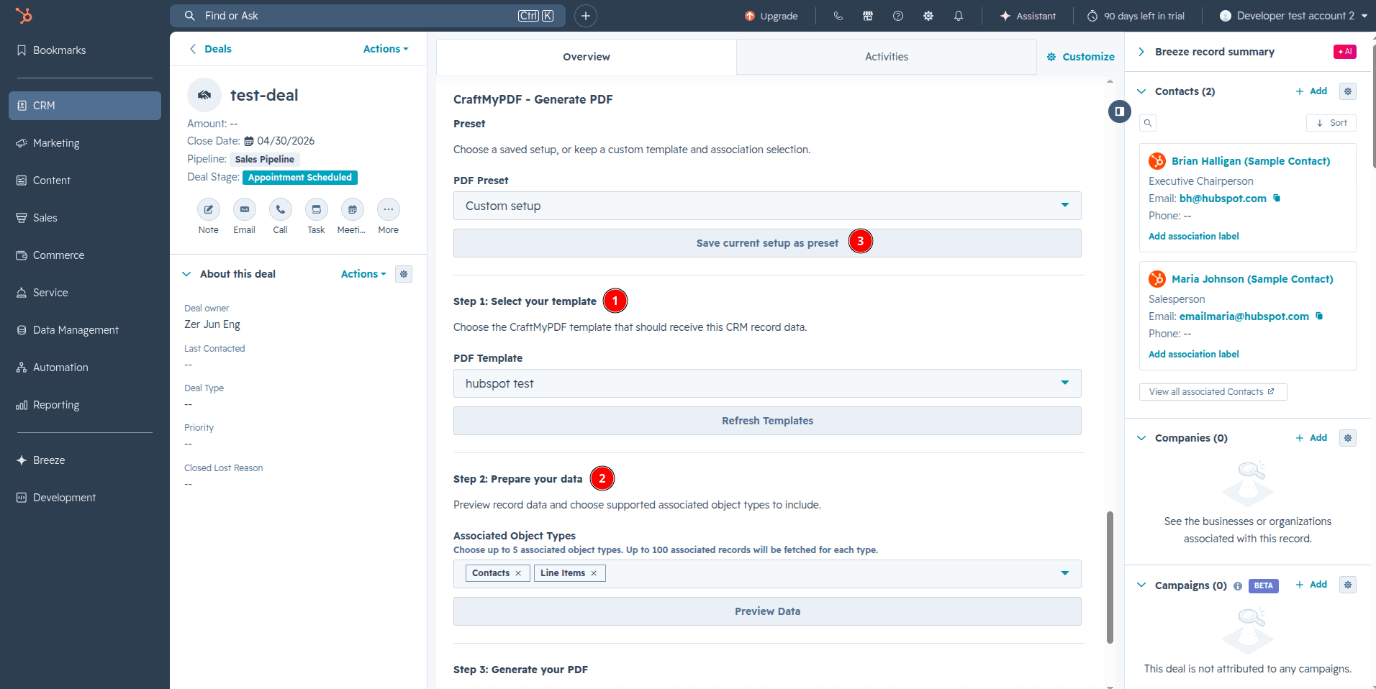Click Save current setup as preset
Screen dimensions: 1376x689
click(x=767, y=243)
